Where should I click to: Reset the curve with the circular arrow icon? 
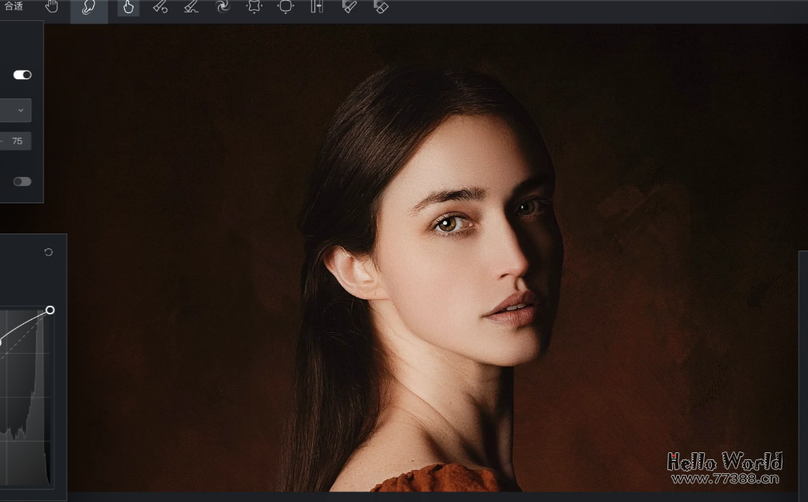coord(48,251)
